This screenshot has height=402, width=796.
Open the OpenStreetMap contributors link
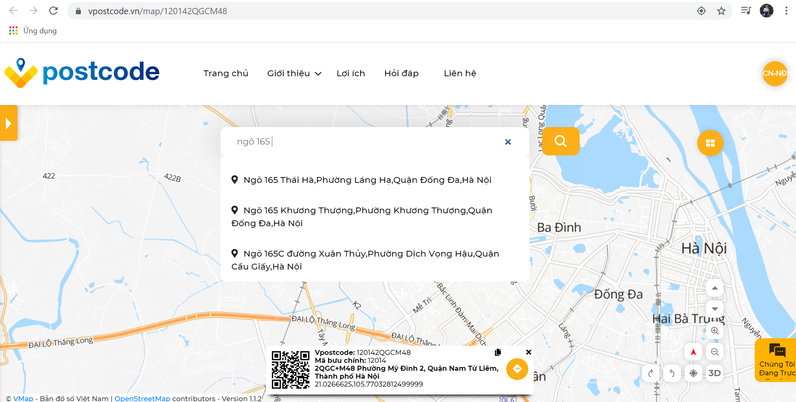[143, 399]
